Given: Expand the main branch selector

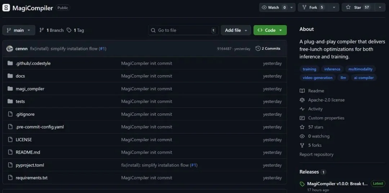Looking at the screenshot, I should coord(19,30).
